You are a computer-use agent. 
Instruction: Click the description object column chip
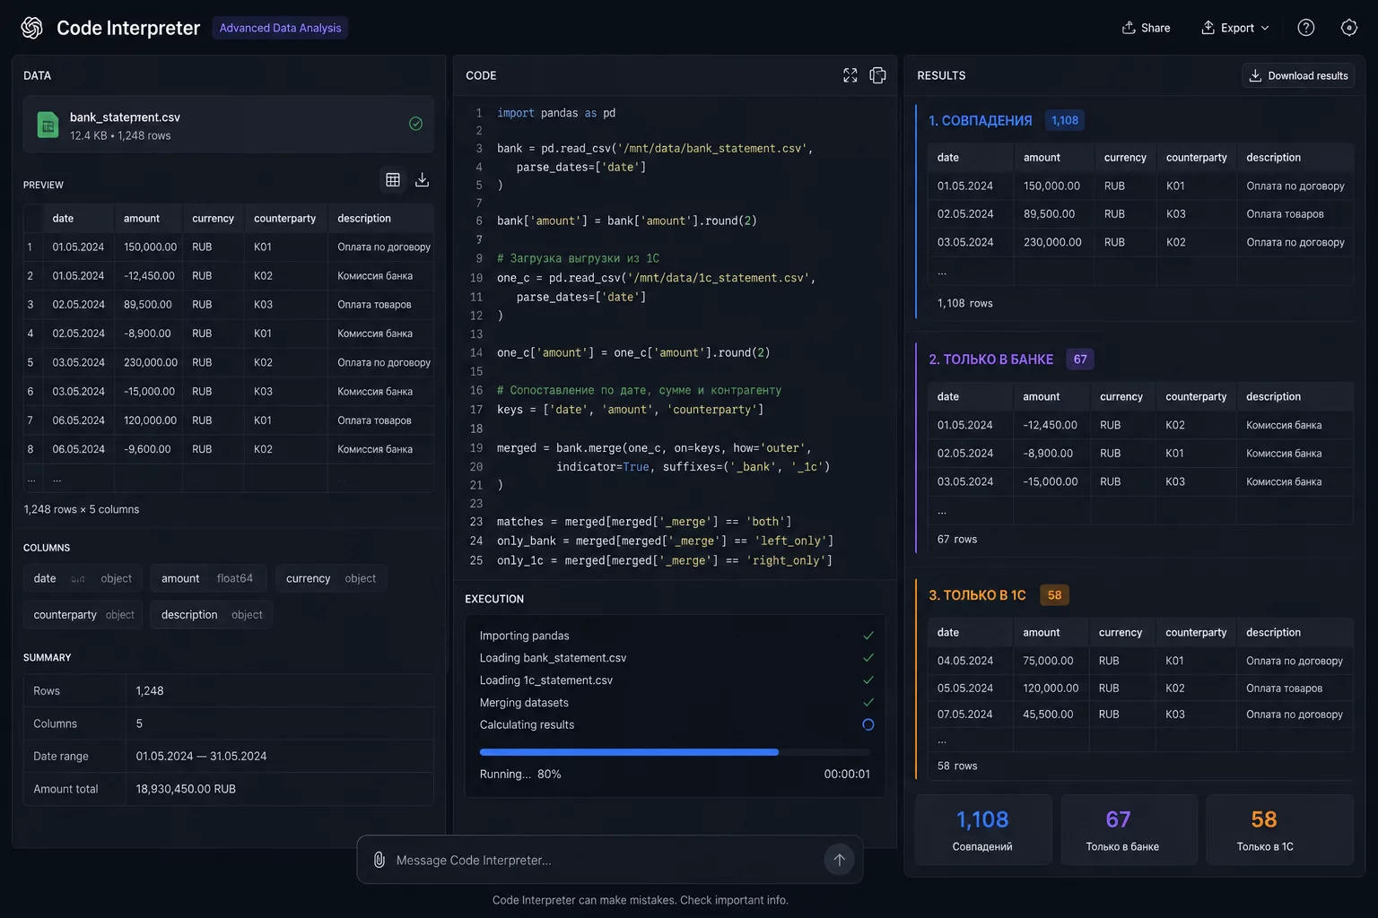pos(212,615)
